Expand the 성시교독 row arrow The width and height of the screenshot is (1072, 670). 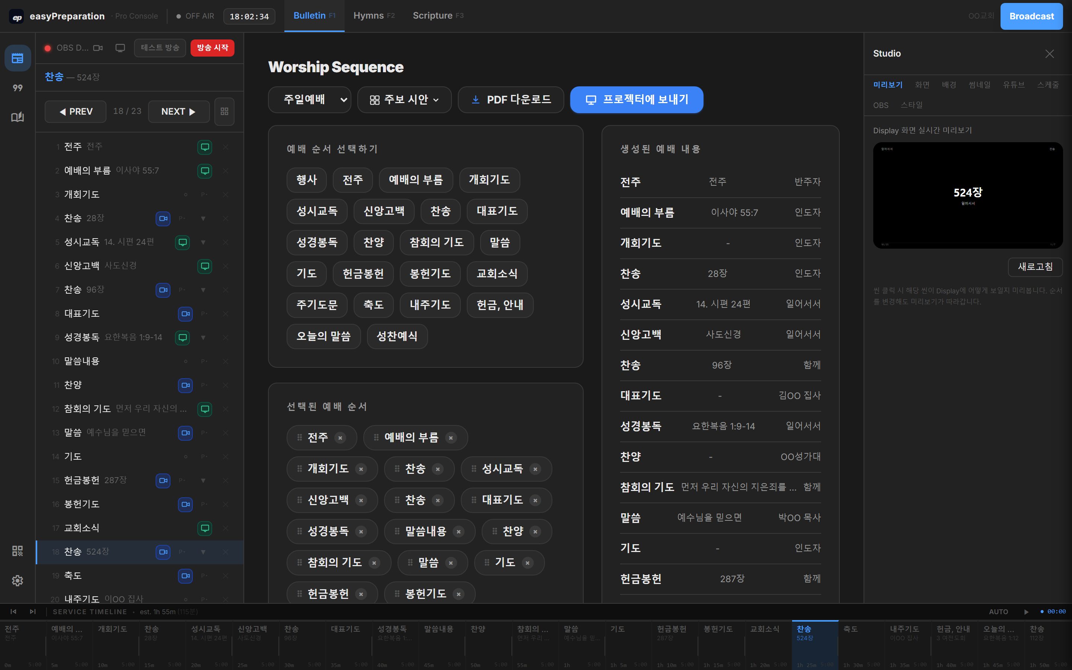point(203,242)
